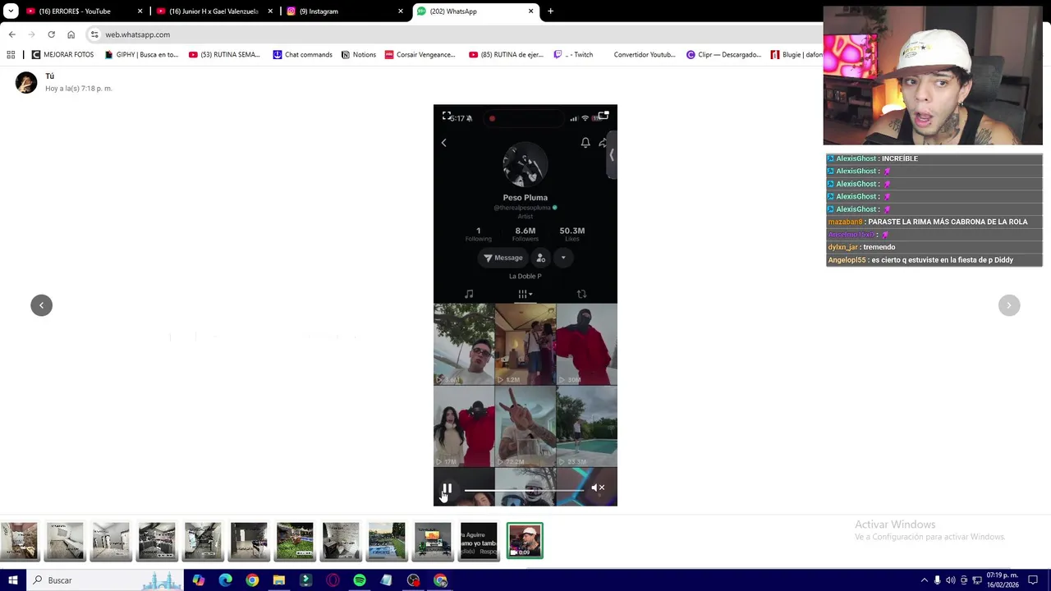The width and height of the screenshot is (1051, 591).
Task: Click the Buscar taskbar search box
Action: pyautogui.click(x=105, y=580)
